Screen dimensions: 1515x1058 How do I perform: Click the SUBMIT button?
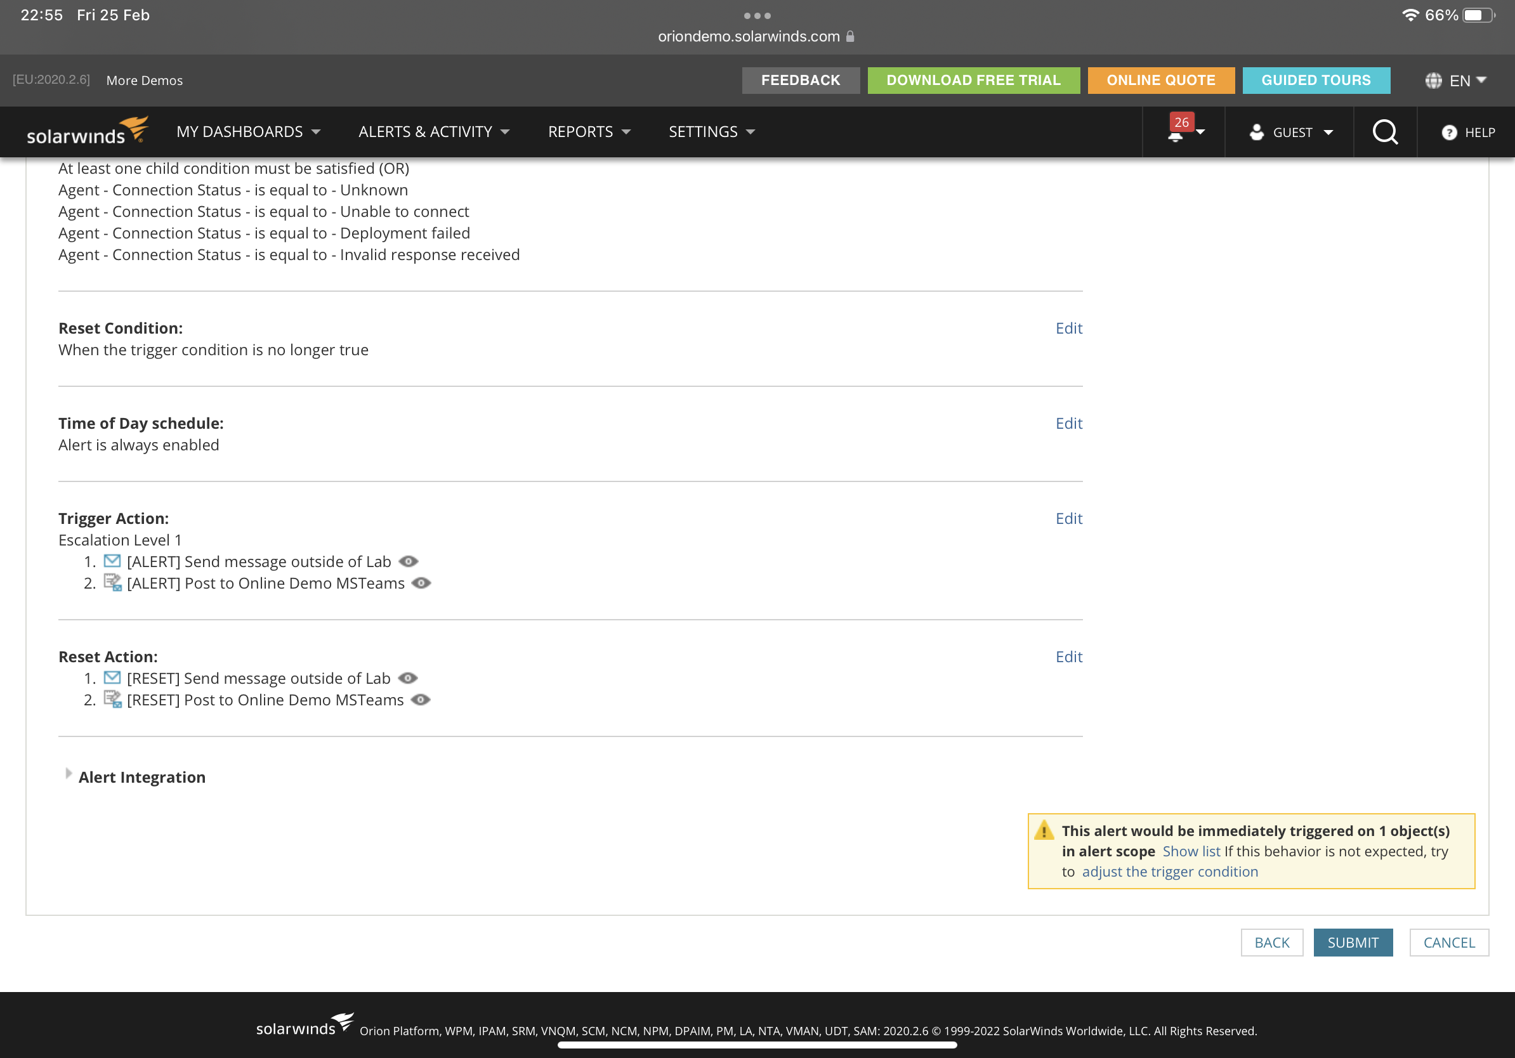tap(1352, 943)
